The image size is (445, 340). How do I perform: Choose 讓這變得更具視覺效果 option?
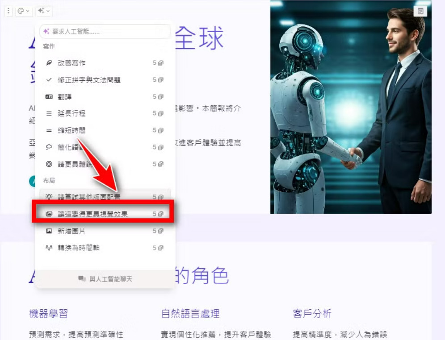[105, 214]
